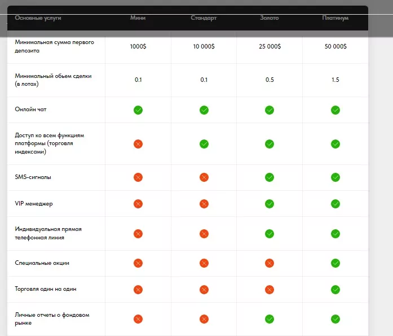393x336 pixels.
Task: Click the Индивидуальная прямая телефонная линия label
Action: coord(48,233)
